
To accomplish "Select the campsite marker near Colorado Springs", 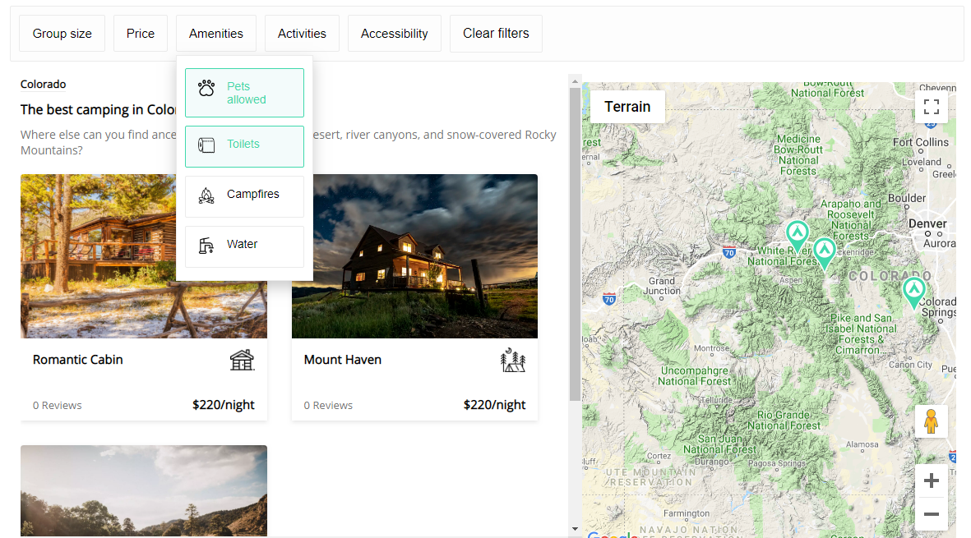I will click(x=914, y=292).
